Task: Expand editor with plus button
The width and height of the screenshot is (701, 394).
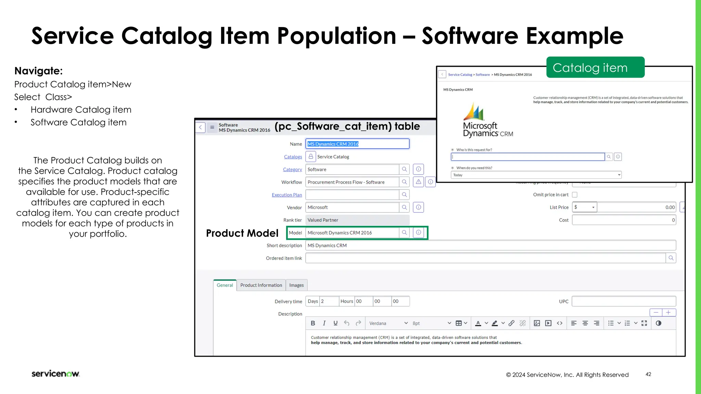Action: tap(668, 312)
